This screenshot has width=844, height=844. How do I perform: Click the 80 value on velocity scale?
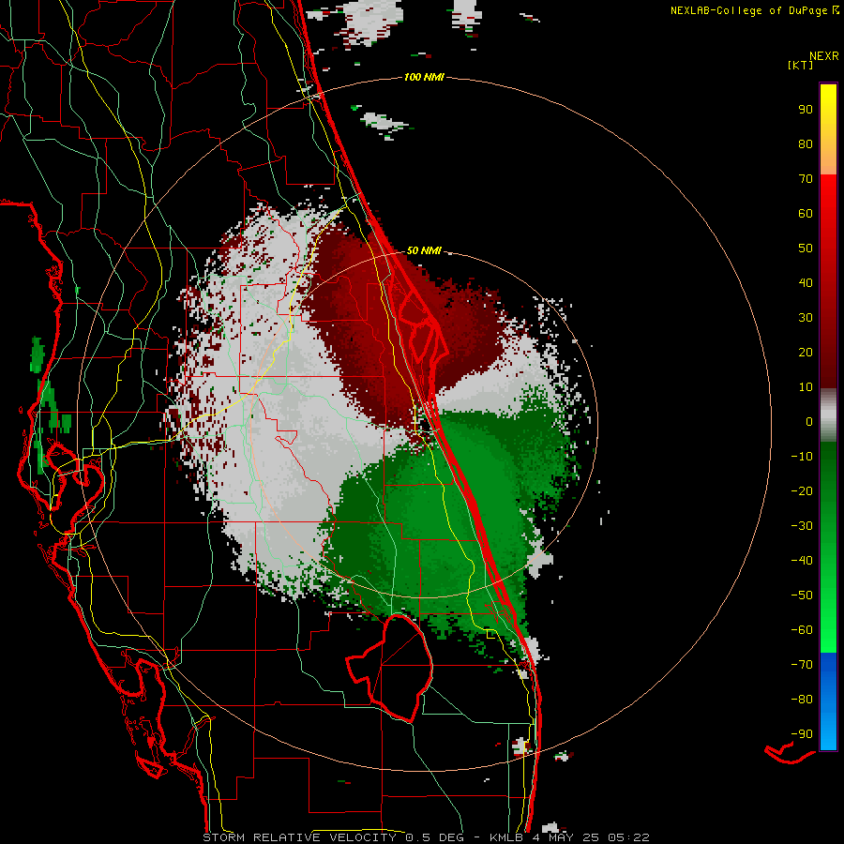click(806, 144)
